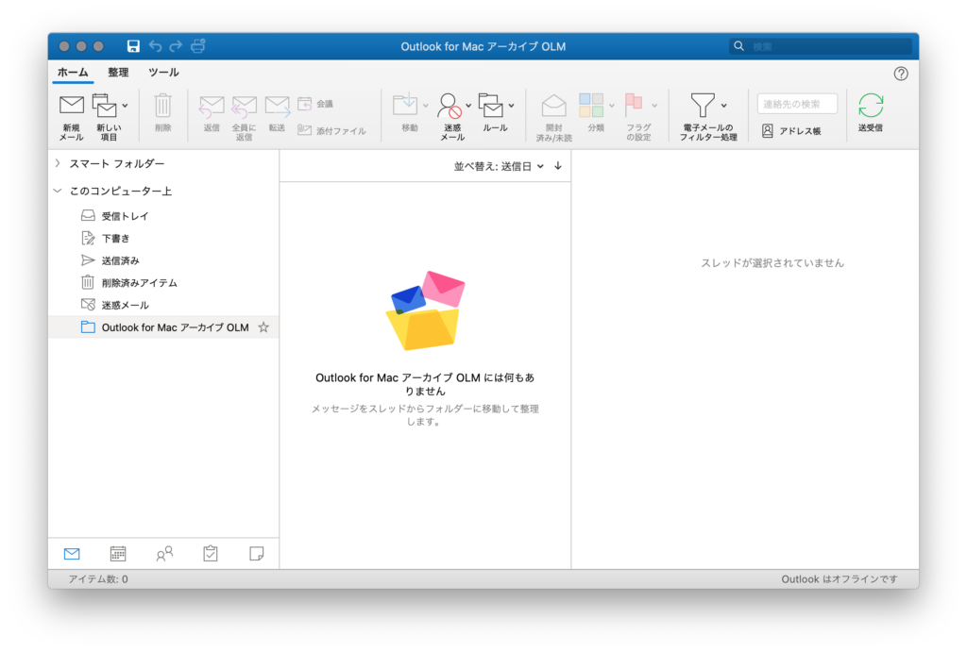This screenshot has width=967, height=652.
Task: Switch to Tasks view in bottom bar
Action: [x=211, y=554]
